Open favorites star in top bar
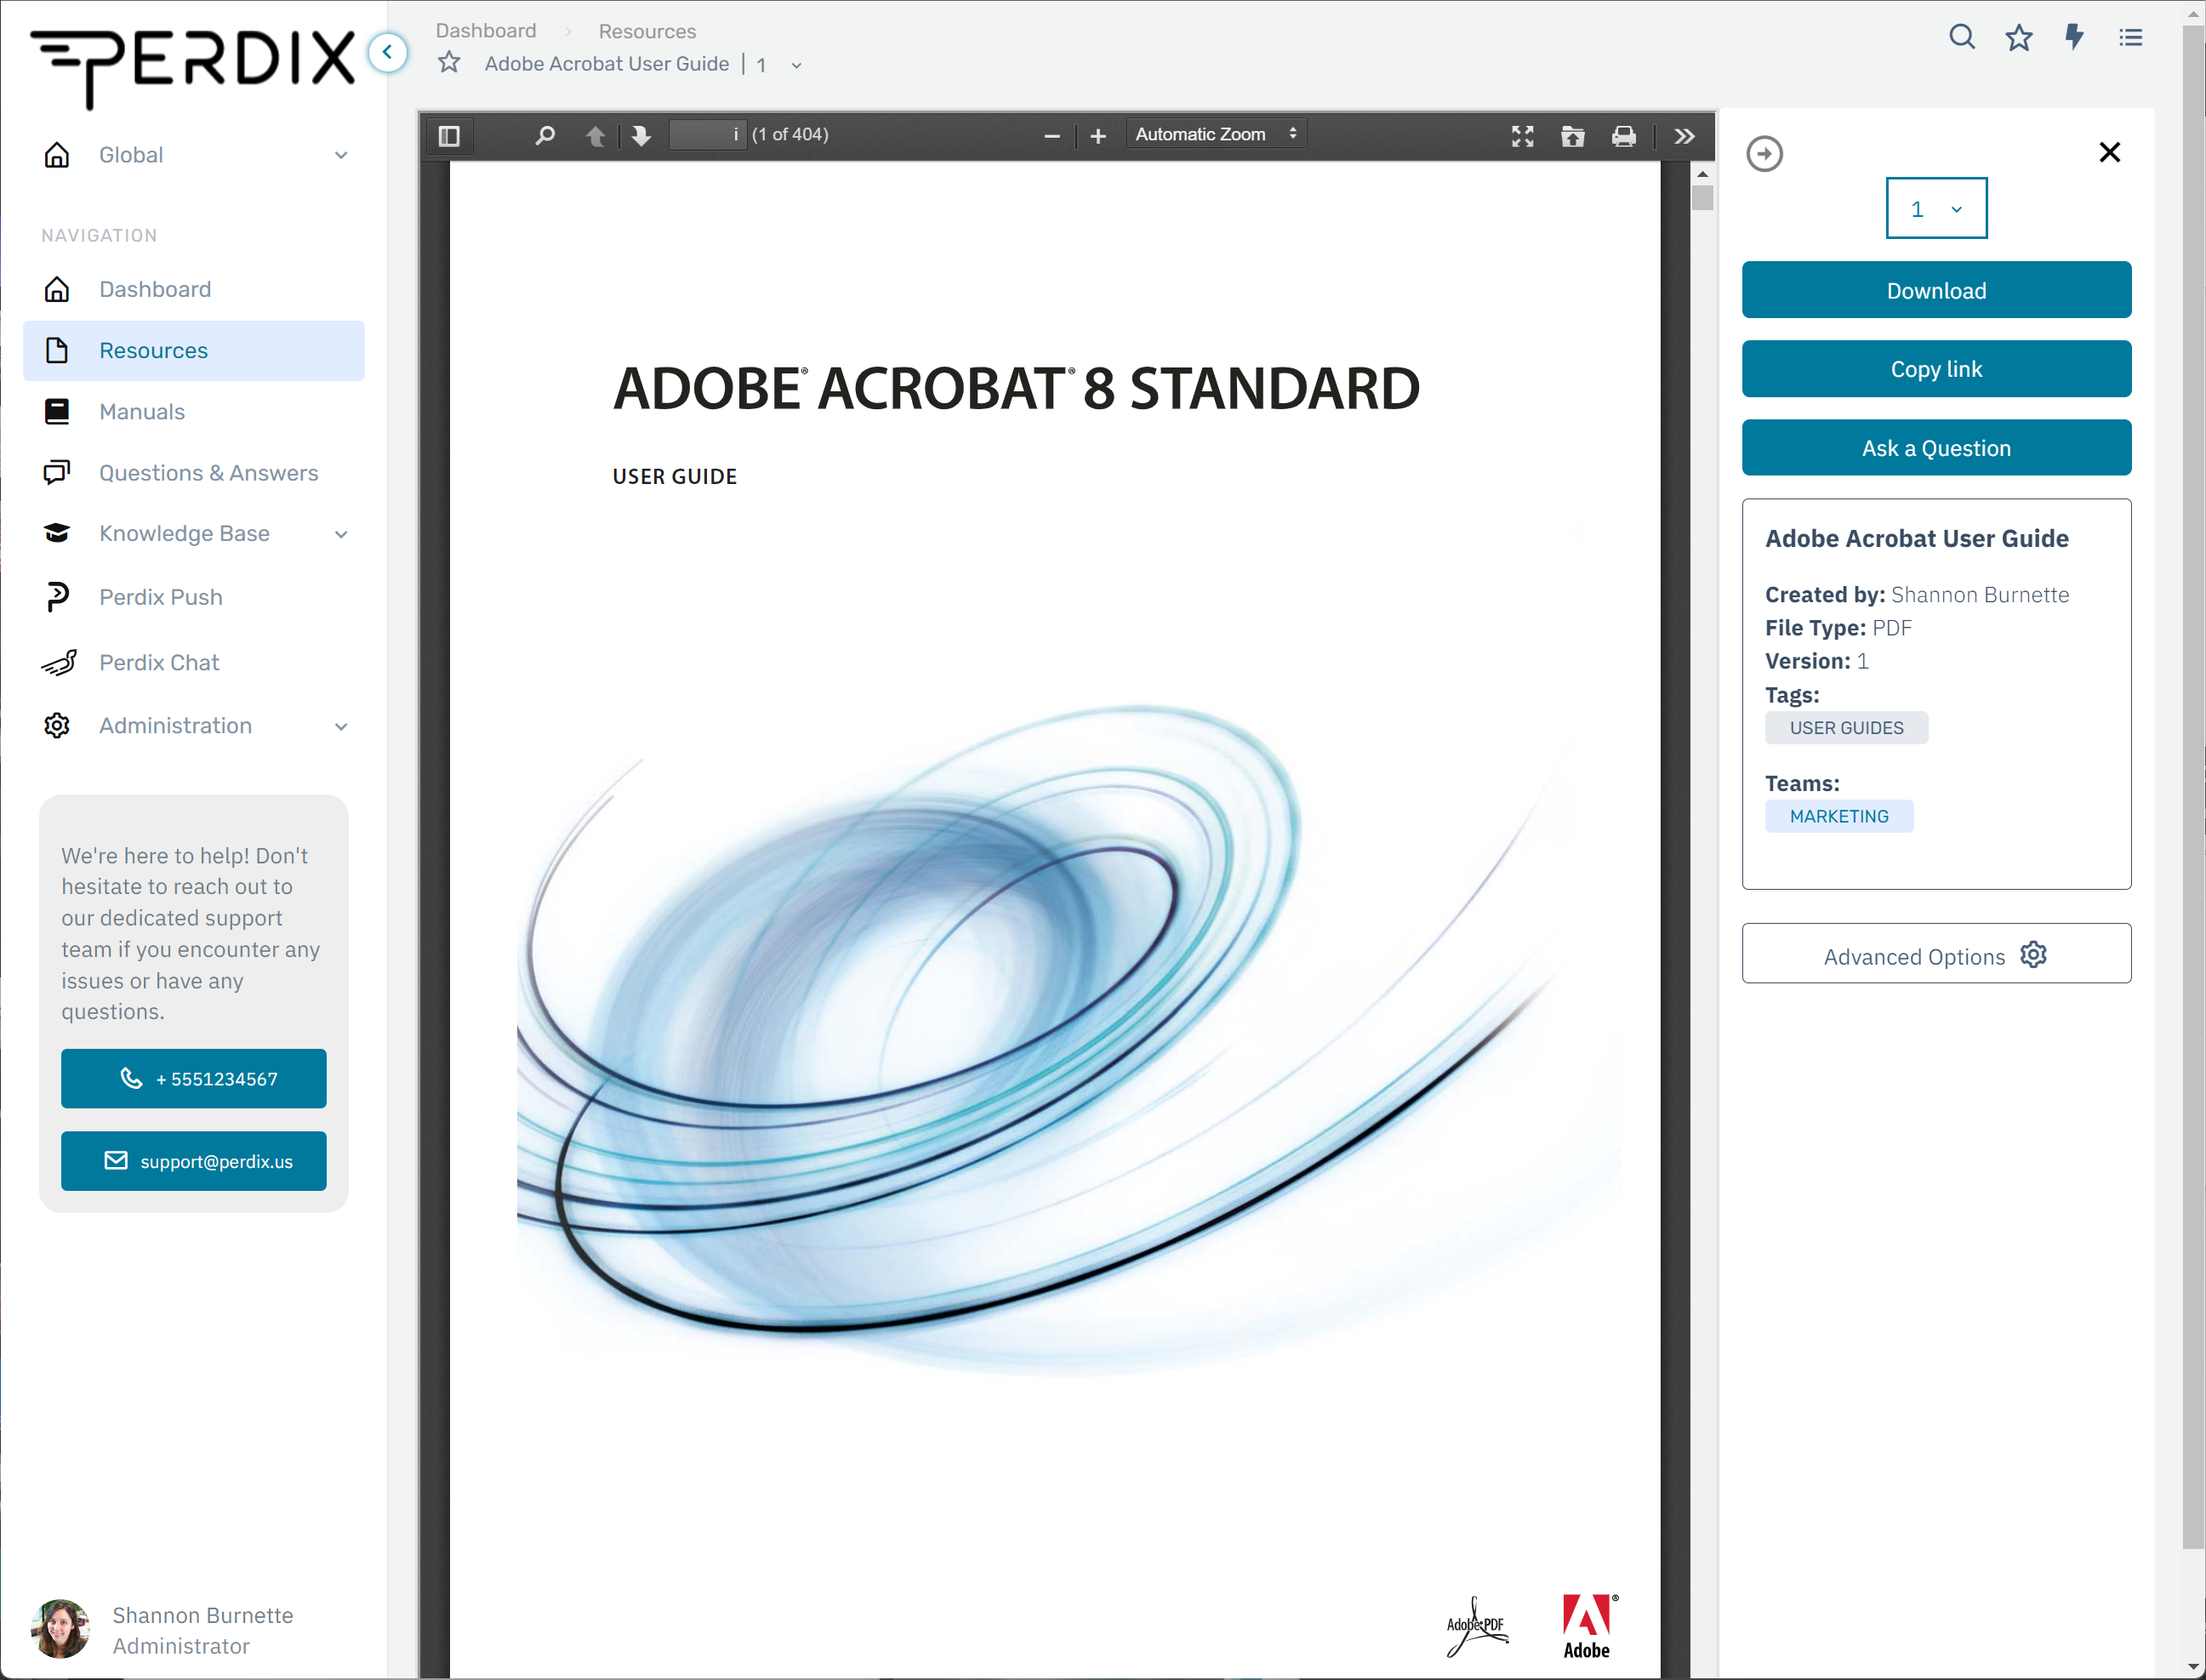This screenshot has width=2206, height=1680. 2019,38
